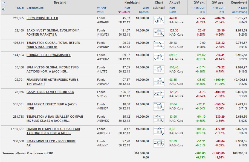Open chart thumbnail for JPM GLOBAL INCOME FUND

coord(159,70)
